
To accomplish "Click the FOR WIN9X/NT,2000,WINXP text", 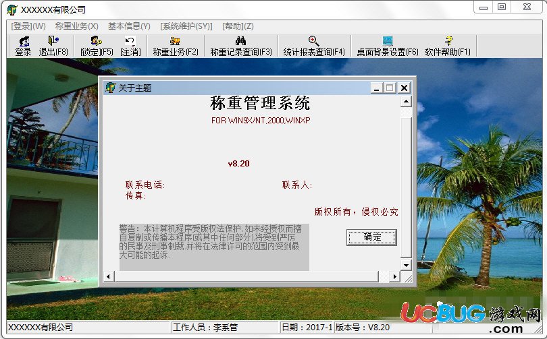I will click(261, 121).
